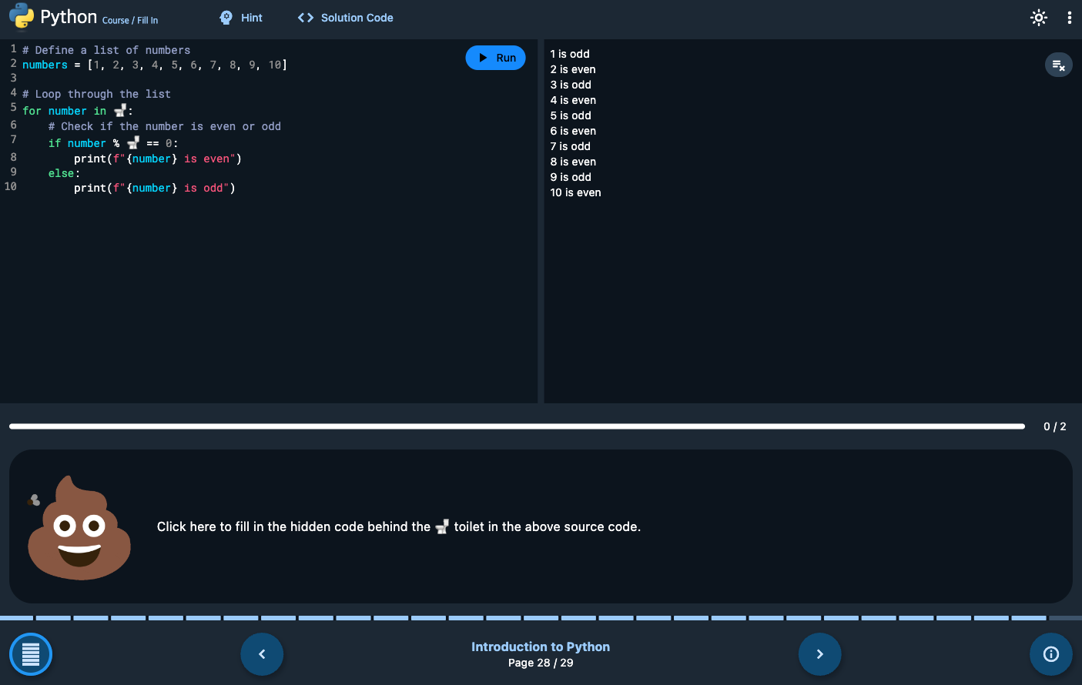
Task: Click the 0 / 2 progress bar
Action: (516, 426)
